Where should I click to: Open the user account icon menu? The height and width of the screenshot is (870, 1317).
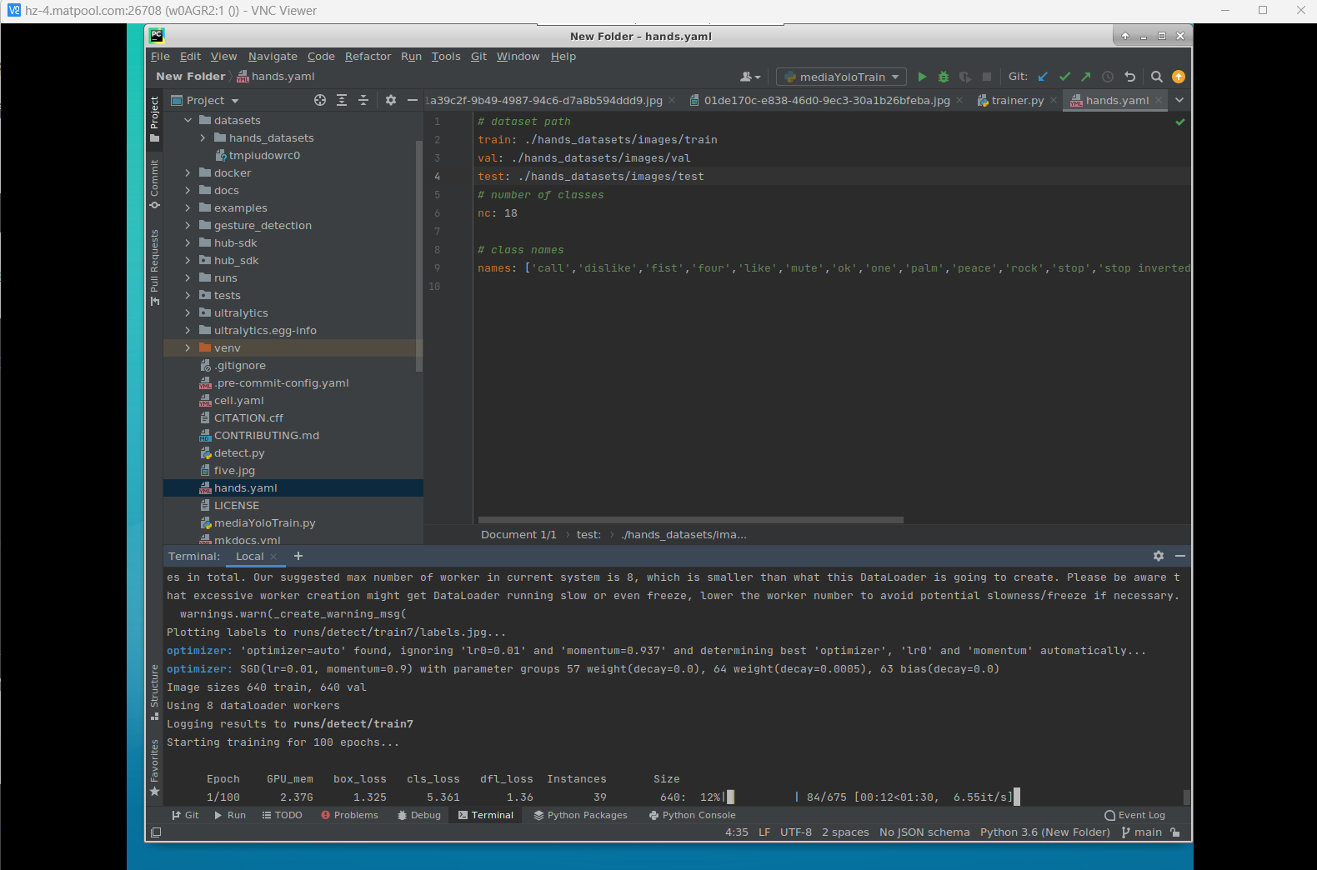(750, 77)
